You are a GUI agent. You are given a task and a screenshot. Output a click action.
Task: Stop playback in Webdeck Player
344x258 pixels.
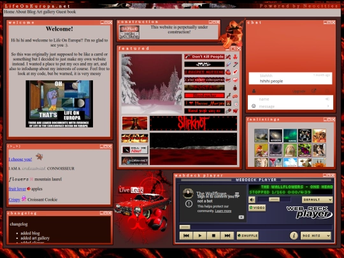(213, 236)
